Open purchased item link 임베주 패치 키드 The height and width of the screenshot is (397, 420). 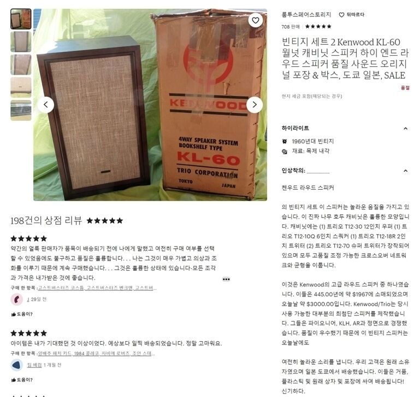[x=55, y=354]
